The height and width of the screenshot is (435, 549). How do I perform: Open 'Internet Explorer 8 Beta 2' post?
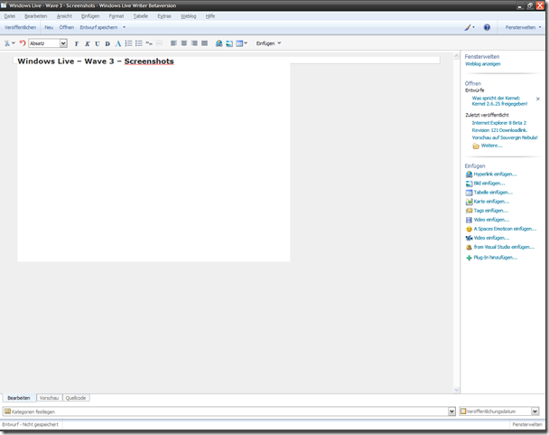pos(499,123)
